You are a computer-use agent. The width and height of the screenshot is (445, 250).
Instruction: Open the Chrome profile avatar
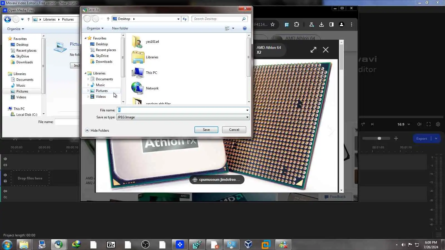[342, 24]
